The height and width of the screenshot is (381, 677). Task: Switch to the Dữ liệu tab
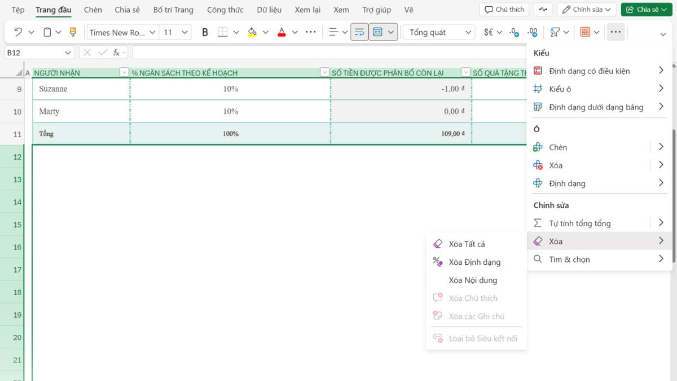(x=269, y=10)
